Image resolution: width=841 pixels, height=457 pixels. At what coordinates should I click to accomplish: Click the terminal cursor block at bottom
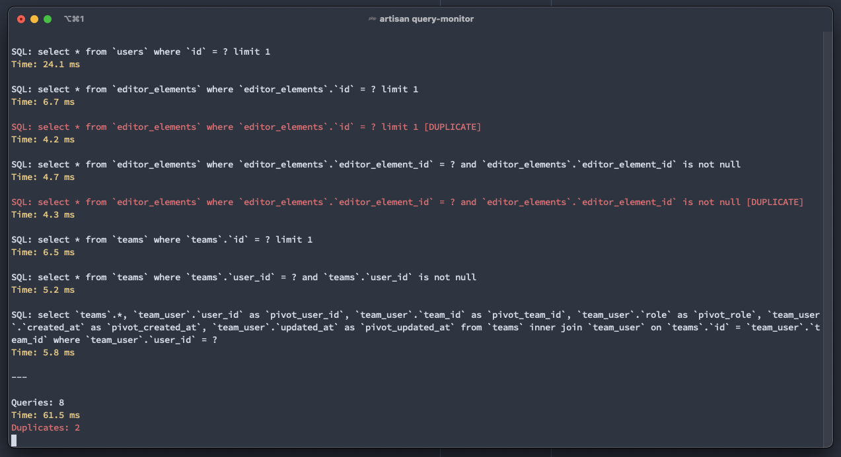[14, 440]
